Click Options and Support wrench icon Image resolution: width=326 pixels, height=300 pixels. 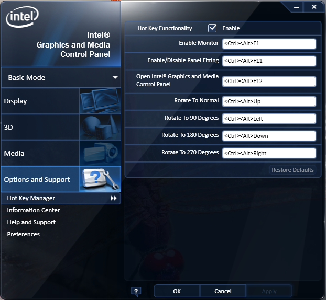[x=100, y=179]
